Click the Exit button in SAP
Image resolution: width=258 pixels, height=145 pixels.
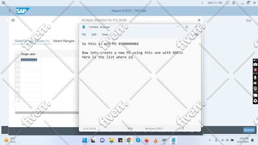(249, 20)
